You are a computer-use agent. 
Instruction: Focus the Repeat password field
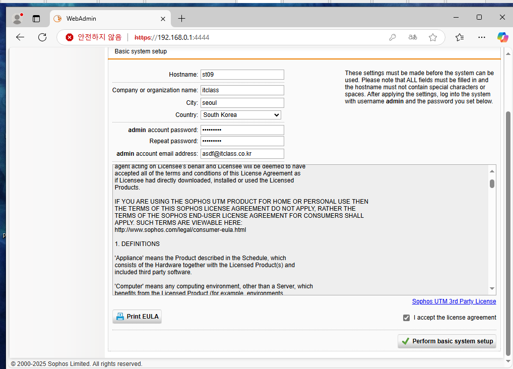click(242, 141)
